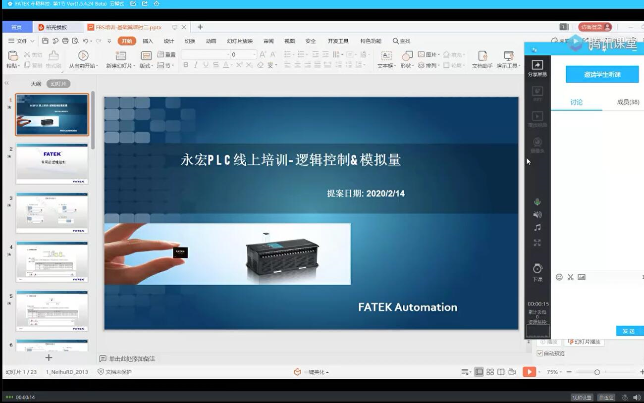Select slide 2 FATEK thumbnail

click(52, 163)
